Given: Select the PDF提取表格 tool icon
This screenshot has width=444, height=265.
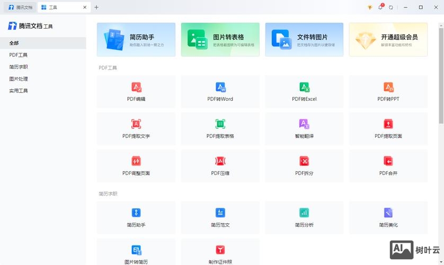Looking at the screenshot, I should (220, 123).
